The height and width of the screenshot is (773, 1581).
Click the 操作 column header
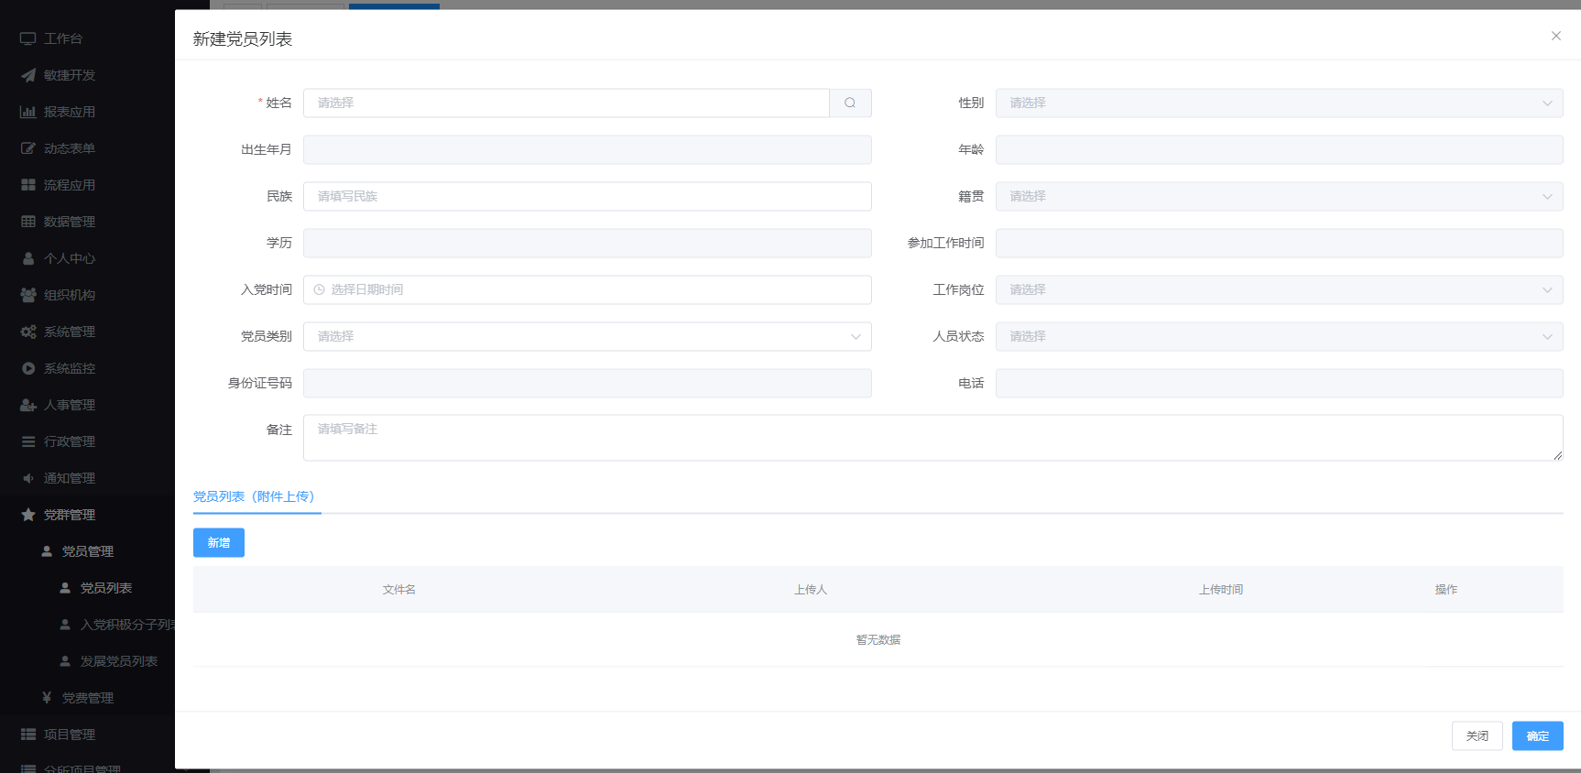[x=1446, y=590]
